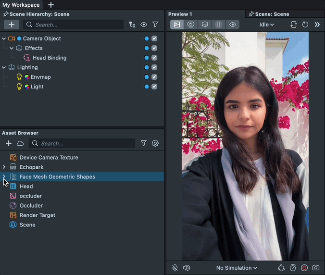Open Asset Browser settings gear
325x275 pixels.
click(155, 143)
